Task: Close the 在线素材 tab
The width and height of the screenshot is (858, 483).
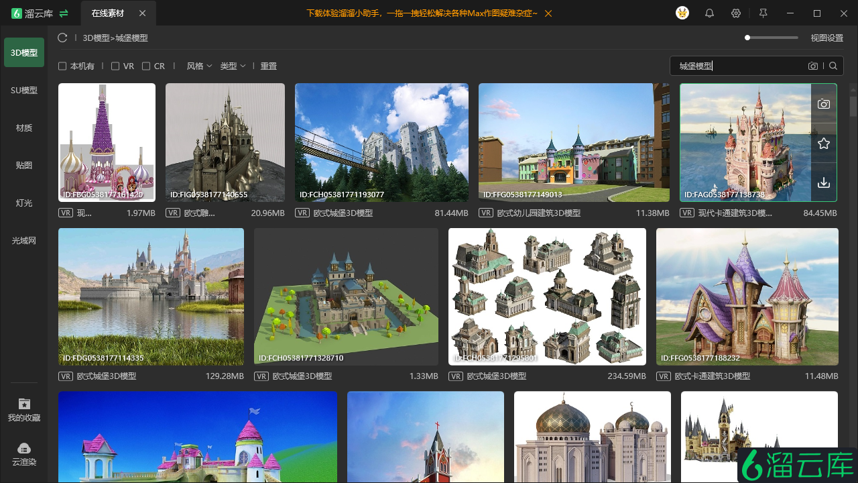Action: [x=142, y=13]
